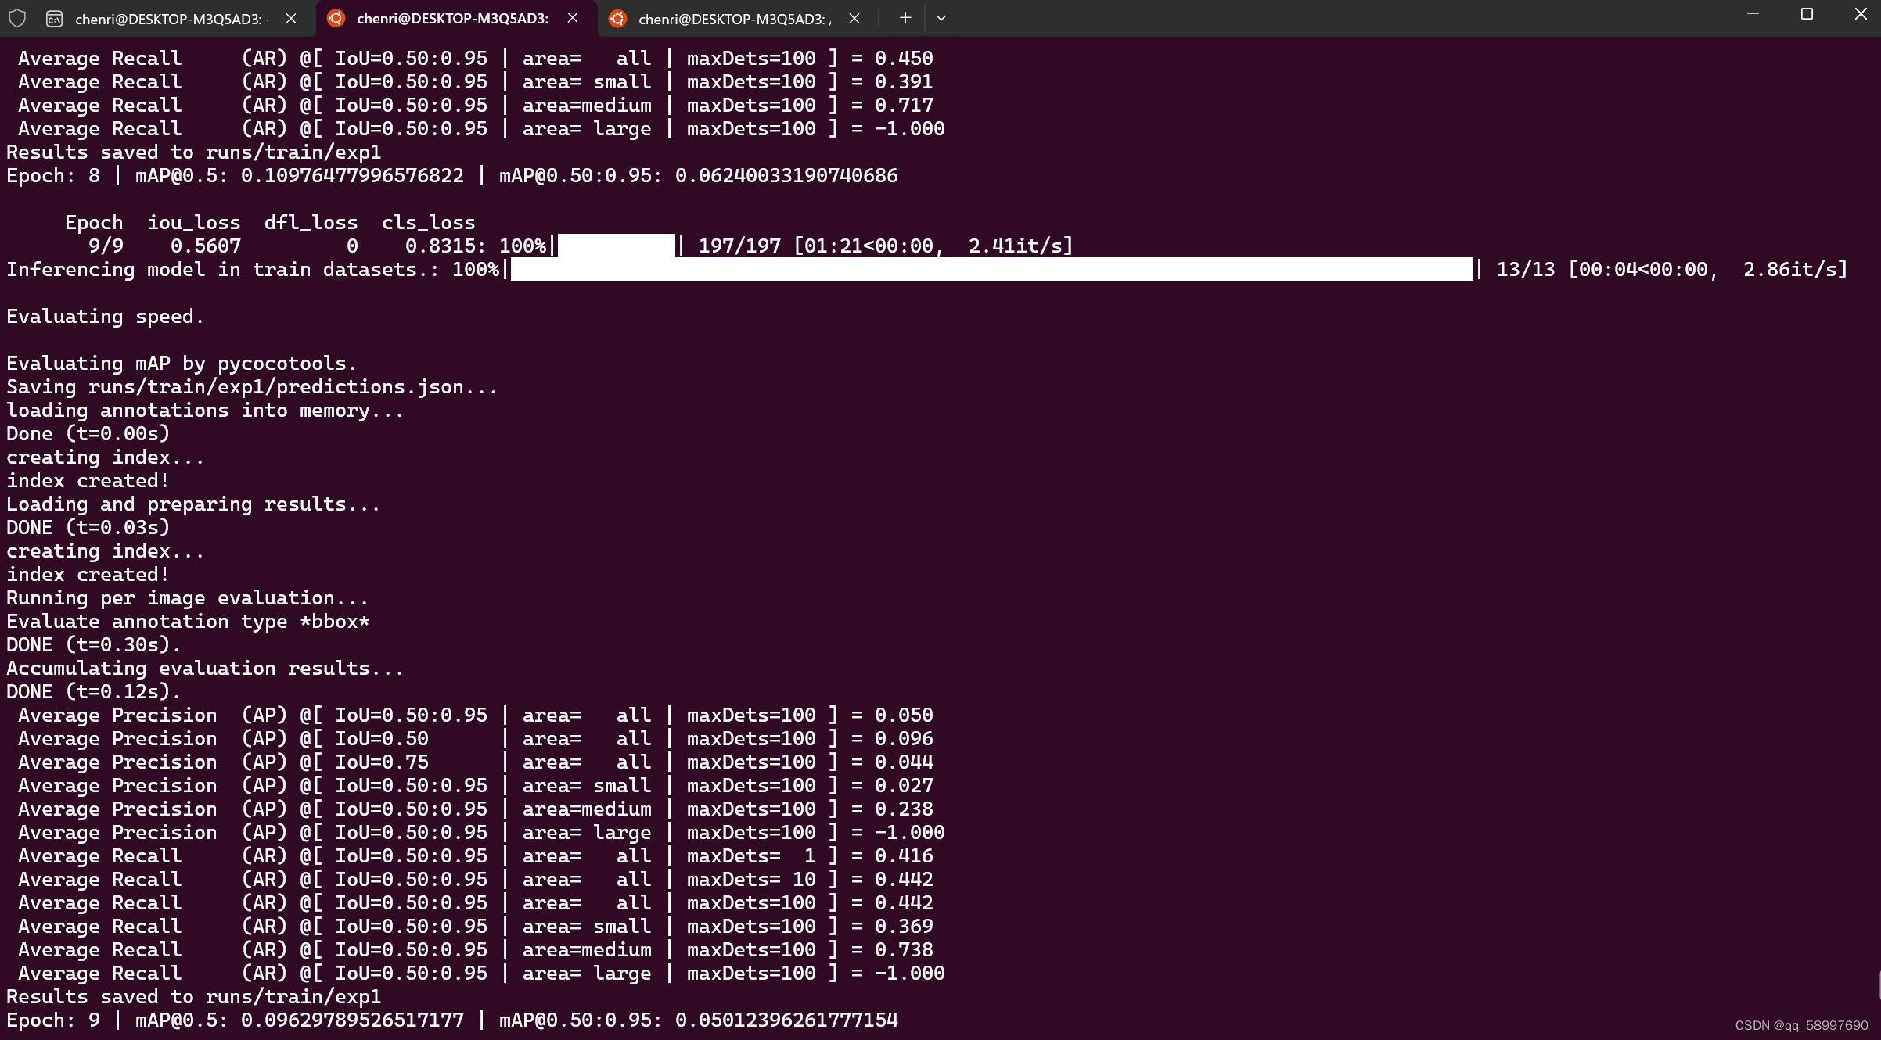Click the command prompt icon on first tab
Screen dimensions: 1881x1040
coord(54,19)
